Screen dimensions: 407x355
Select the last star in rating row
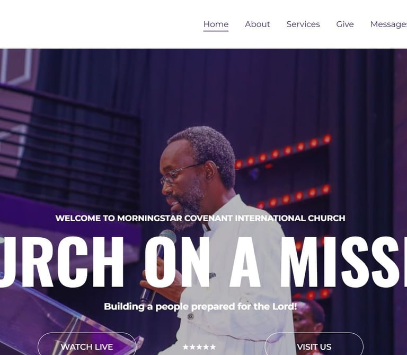[x=213, y=347]
